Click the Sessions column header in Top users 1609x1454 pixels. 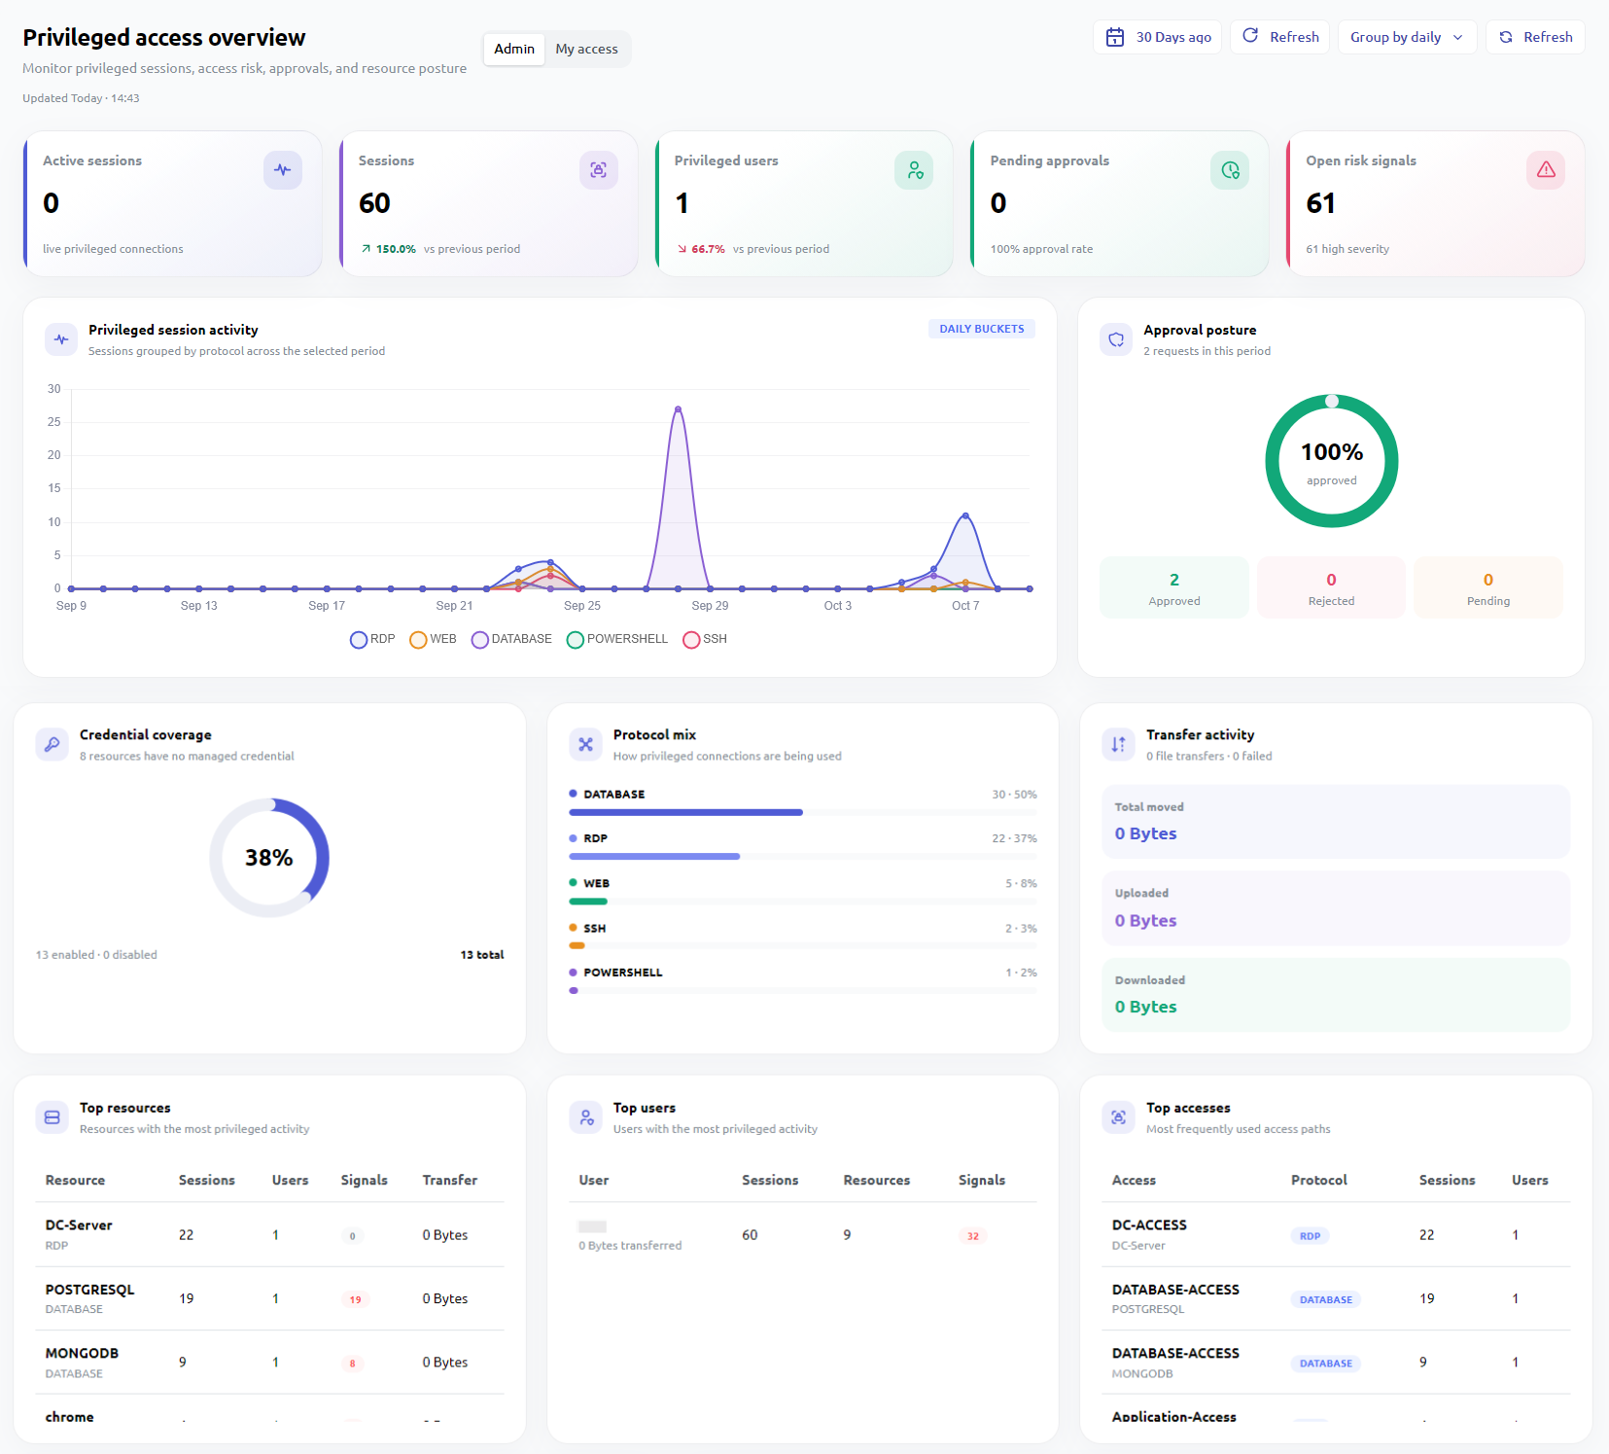point(770,1180)
